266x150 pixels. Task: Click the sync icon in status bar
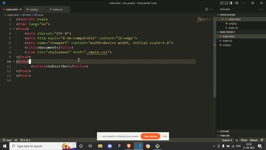(x=262, y=140)
